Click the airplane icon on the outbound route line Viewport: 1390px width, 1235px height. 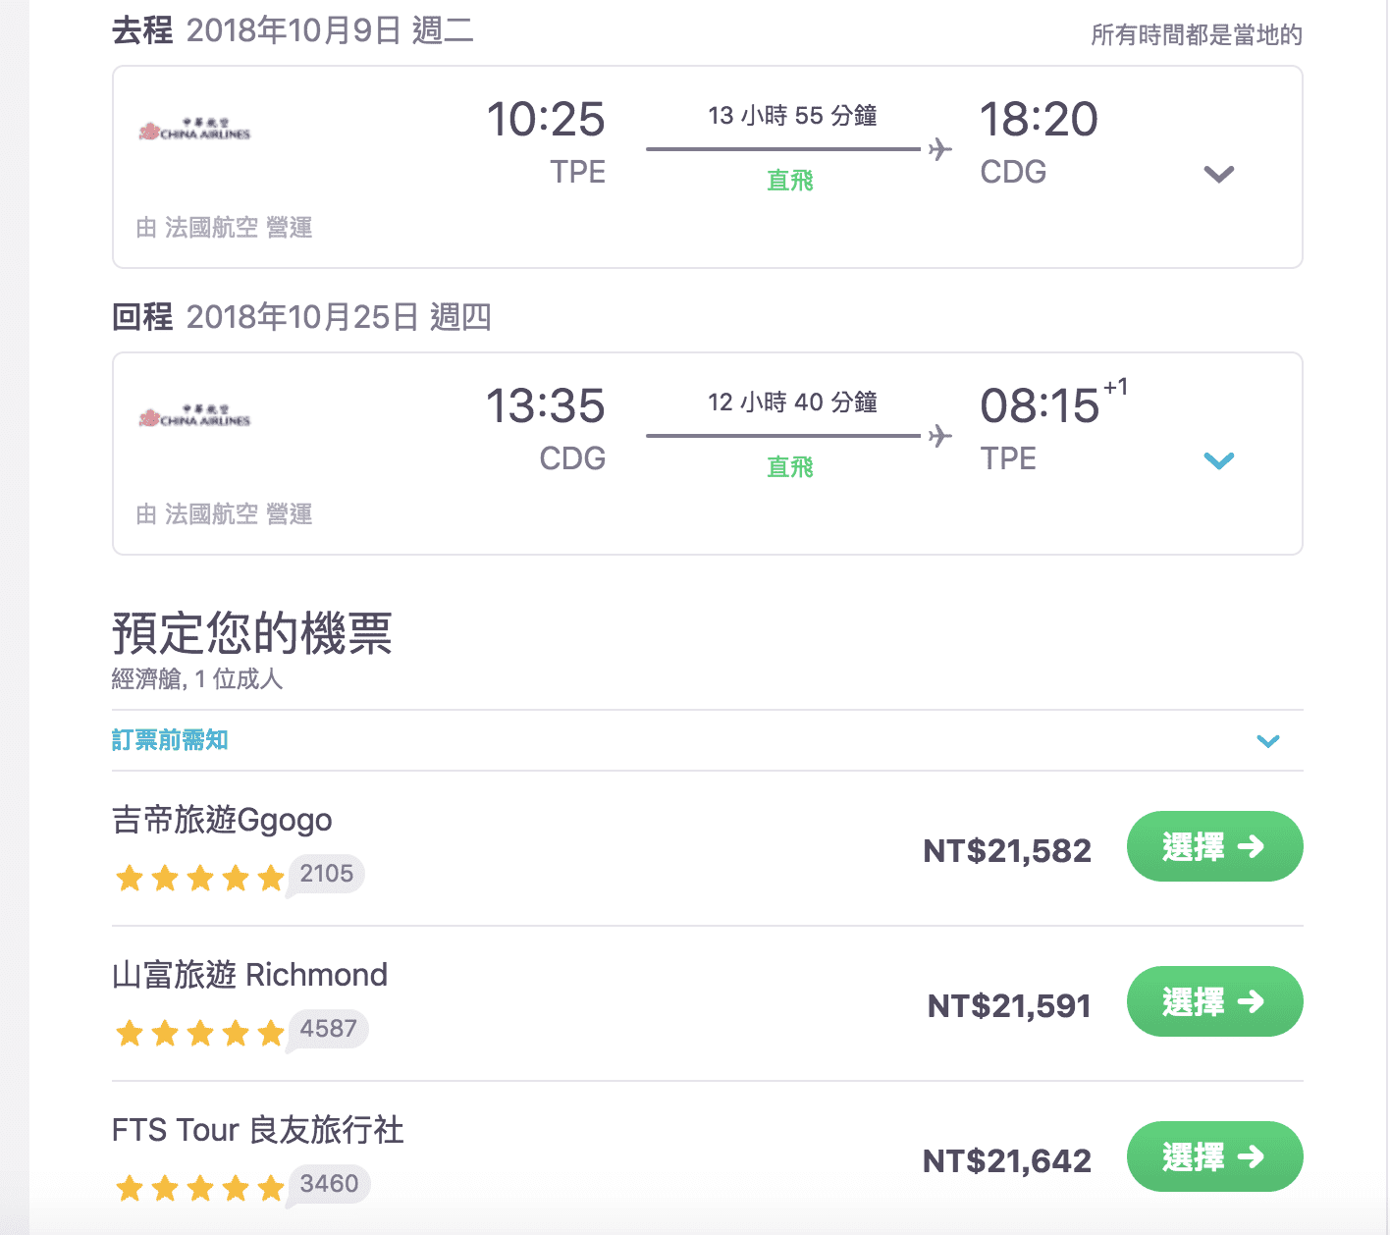pyautogui.click(x=939, y=148)
